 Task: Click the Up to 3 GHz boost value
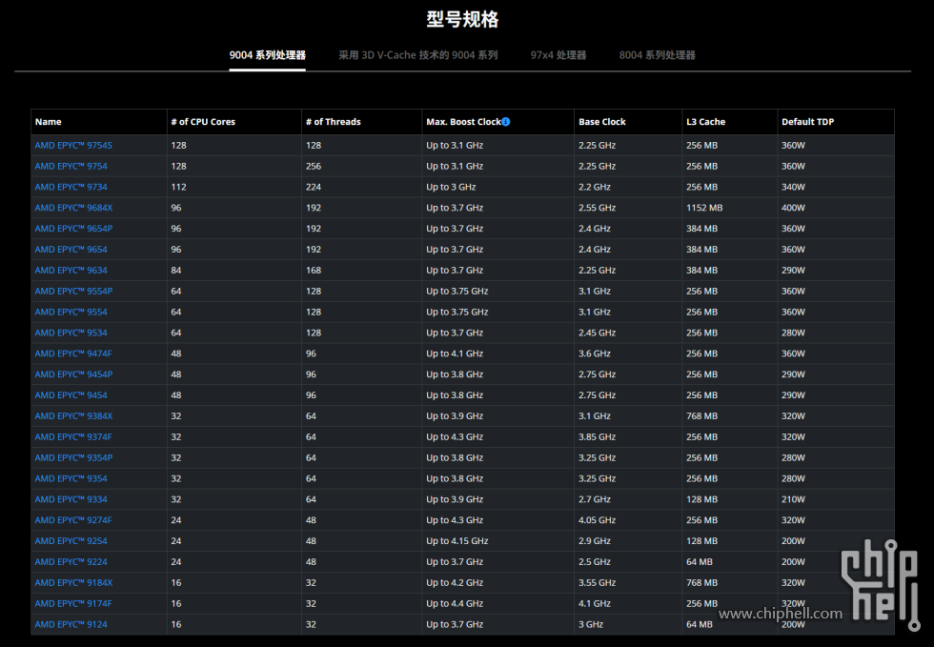(x=451, y=187)
